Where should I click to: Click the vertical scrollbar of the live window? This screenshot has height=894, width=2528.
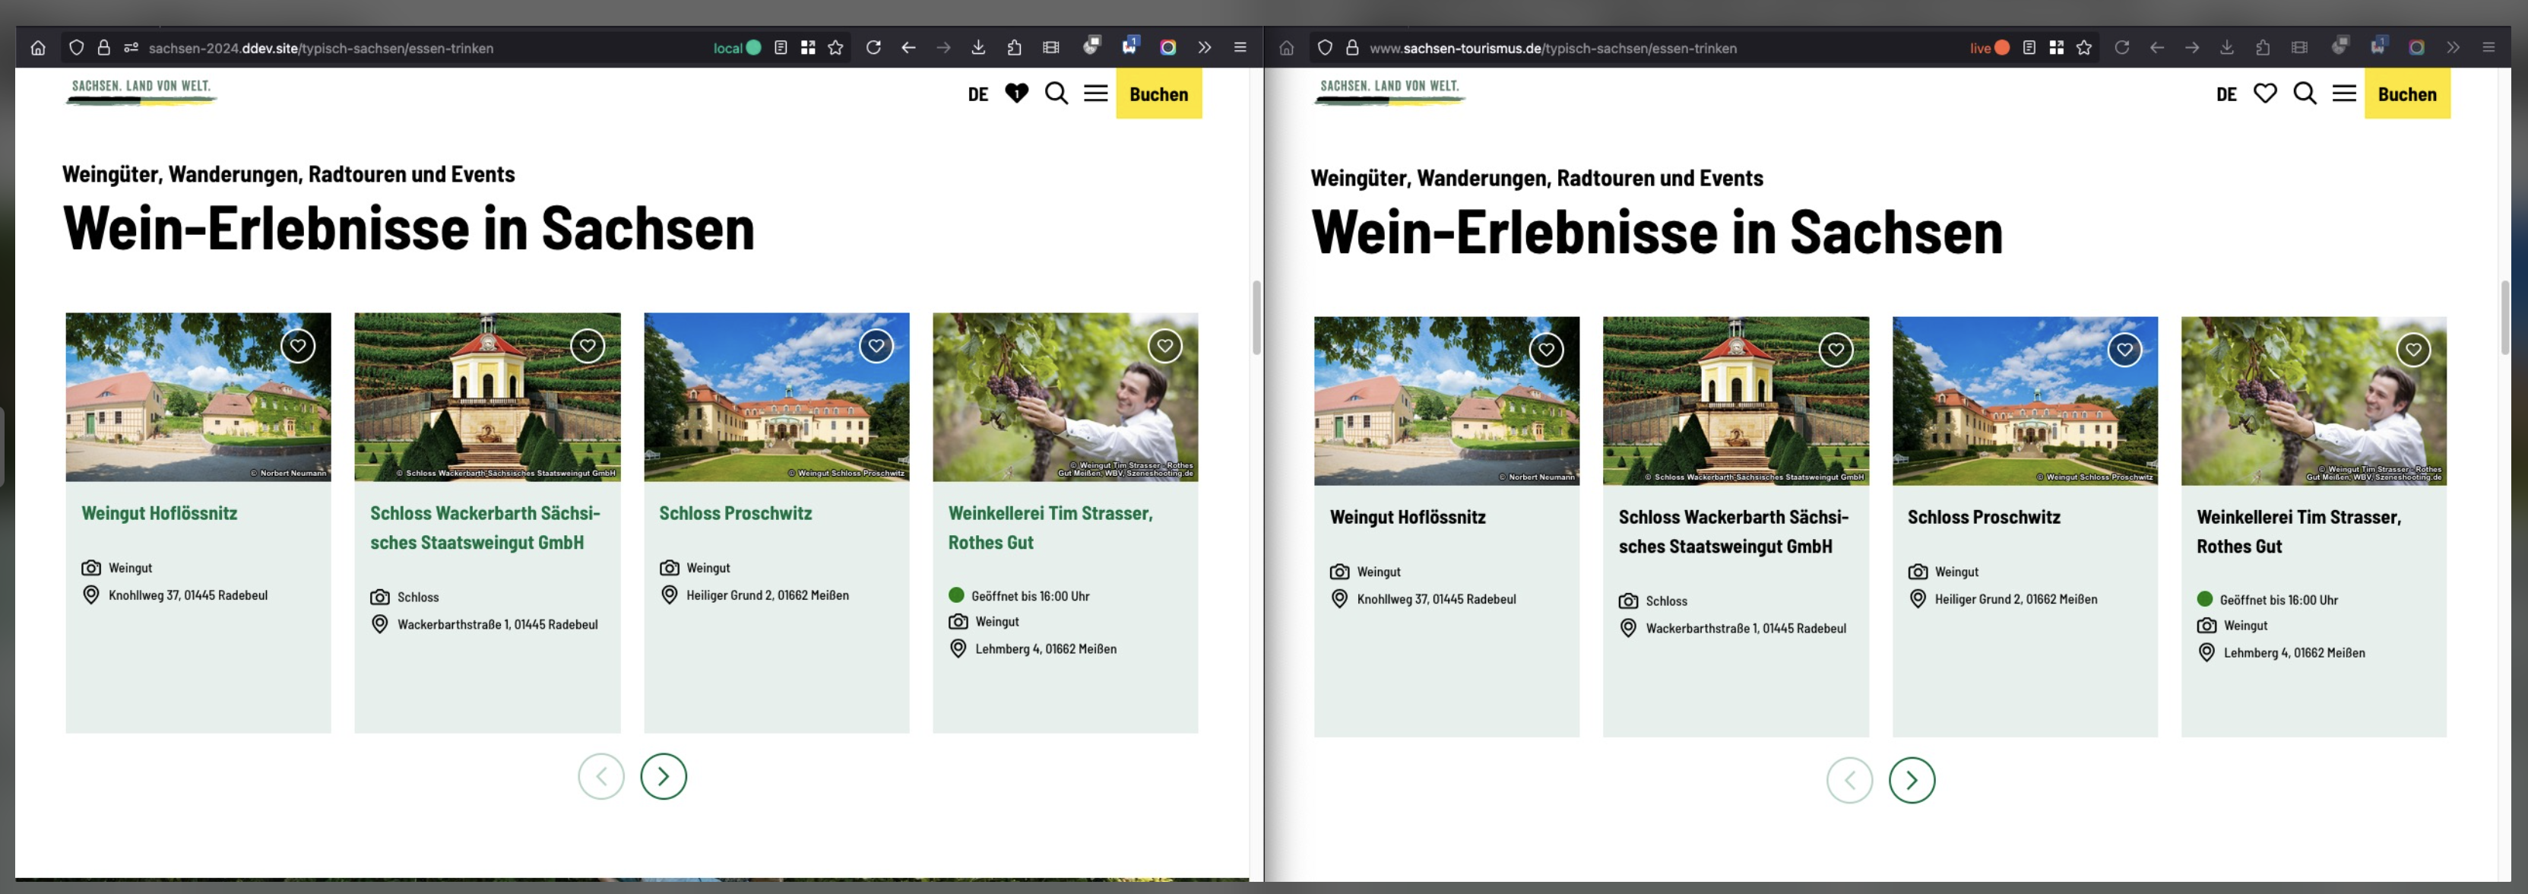[2504, 318]
